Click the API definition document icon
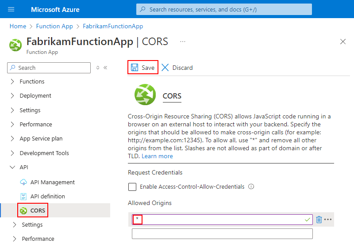This screenshot has height=243, width=354. coord(23,197)
